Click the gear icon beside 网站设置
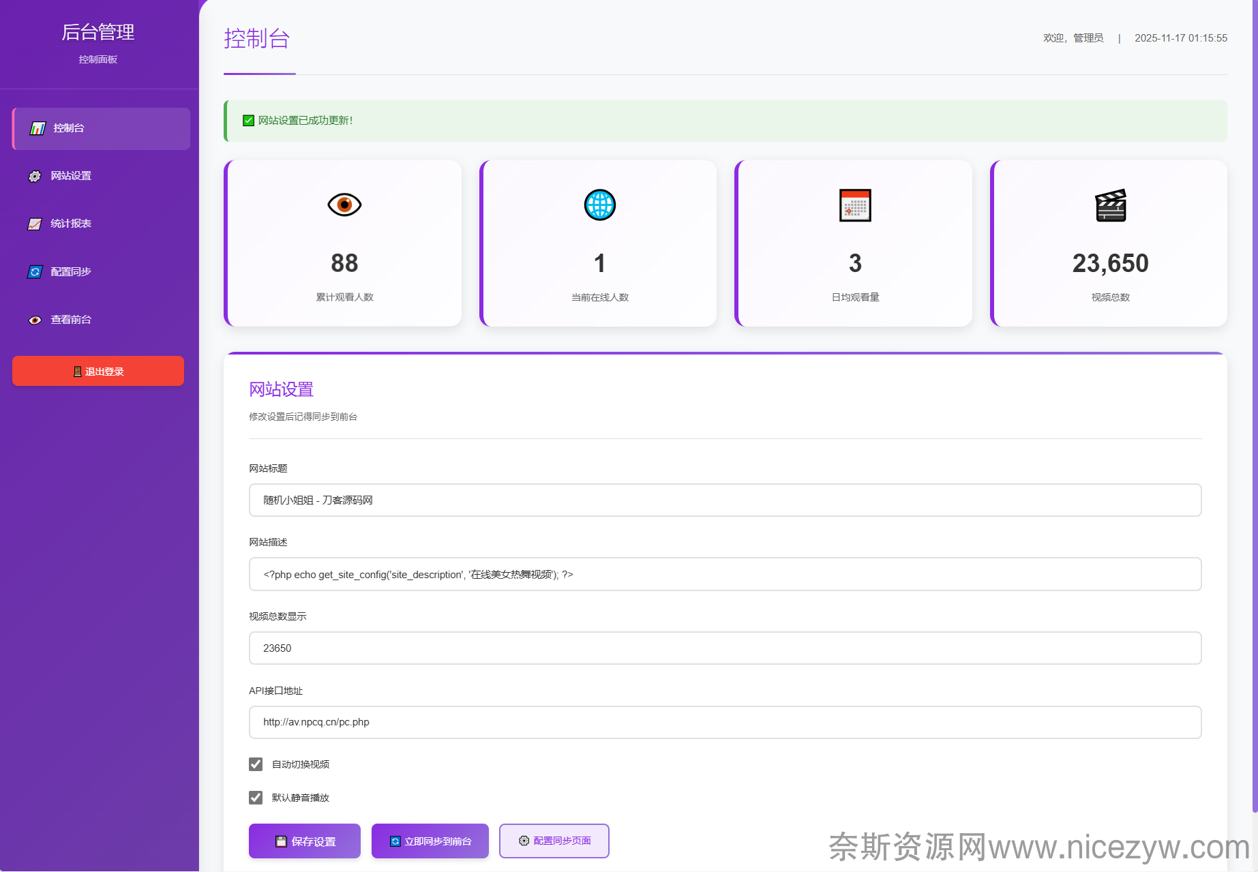 point(35,177)
